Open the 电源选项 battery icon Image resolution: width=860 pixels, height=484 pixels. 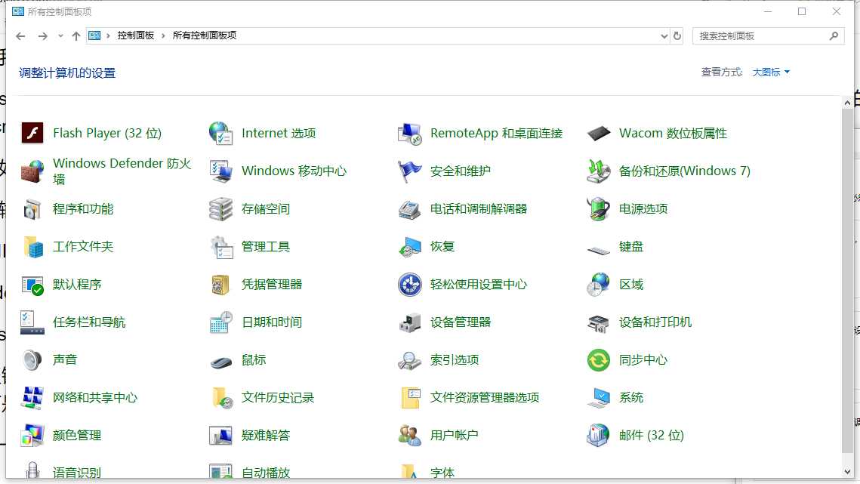(x=599, y=209)
